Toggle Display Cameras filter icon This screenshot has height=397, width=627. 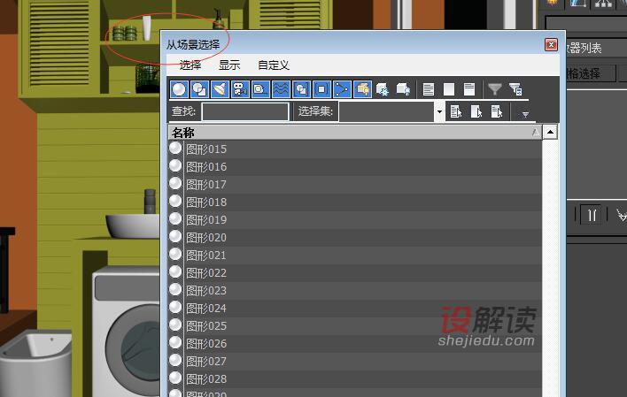coord(240,89)
